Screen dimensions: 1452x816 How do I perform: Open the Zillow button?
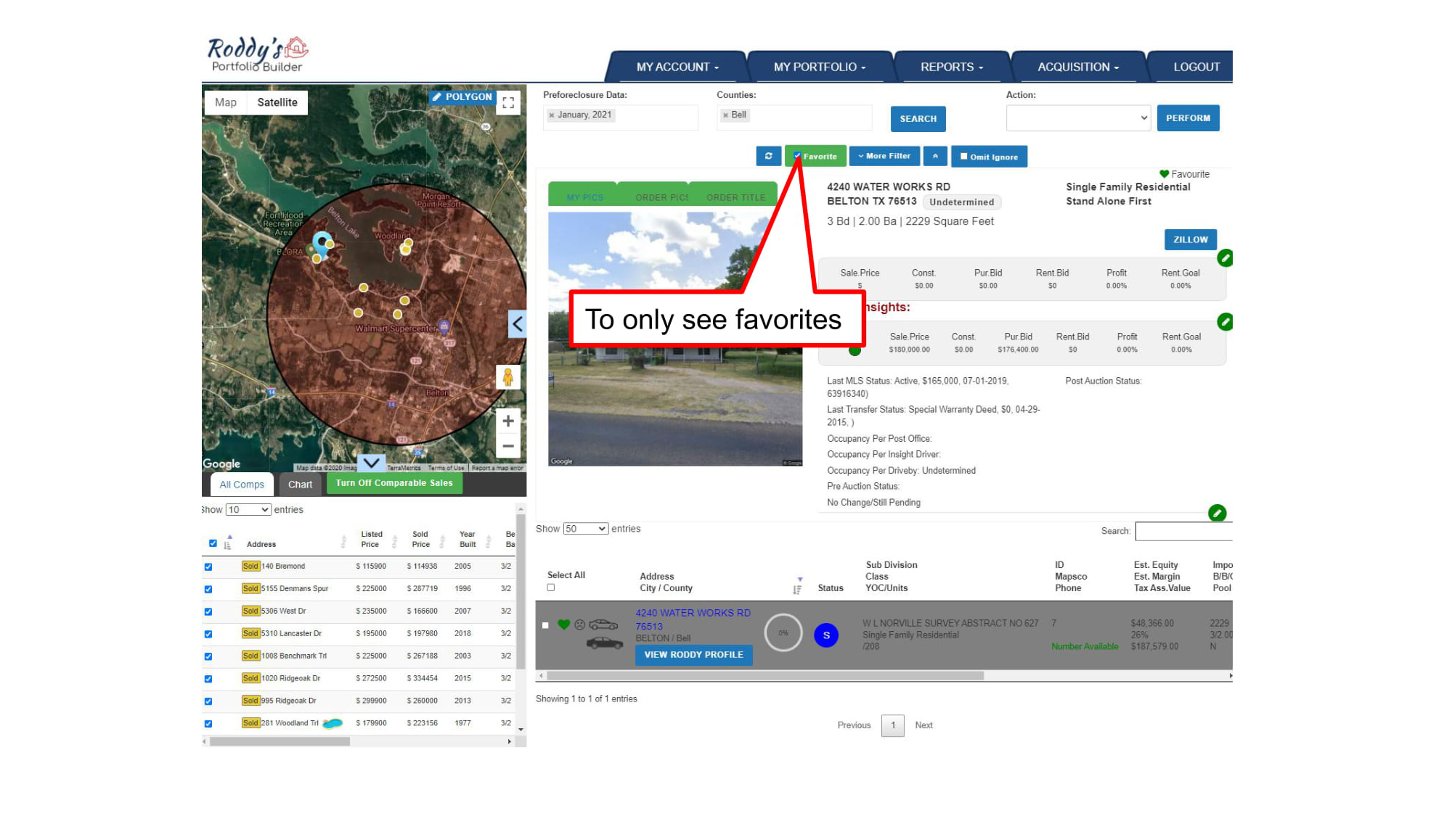pos(1191,240)
